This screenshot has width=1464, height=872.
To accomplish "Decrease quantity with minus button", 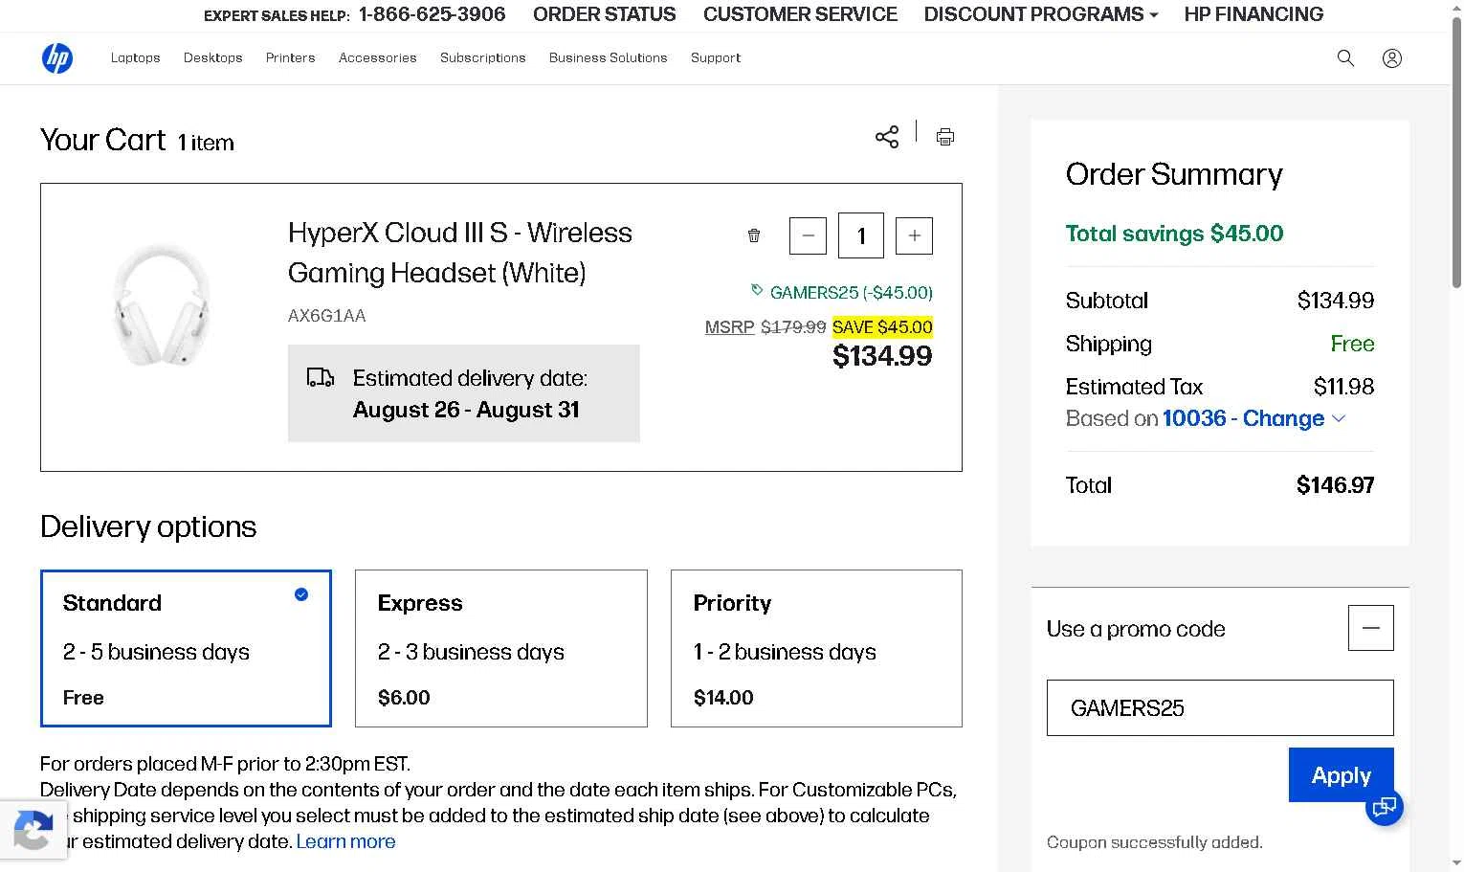I will (x=808, y=235).
